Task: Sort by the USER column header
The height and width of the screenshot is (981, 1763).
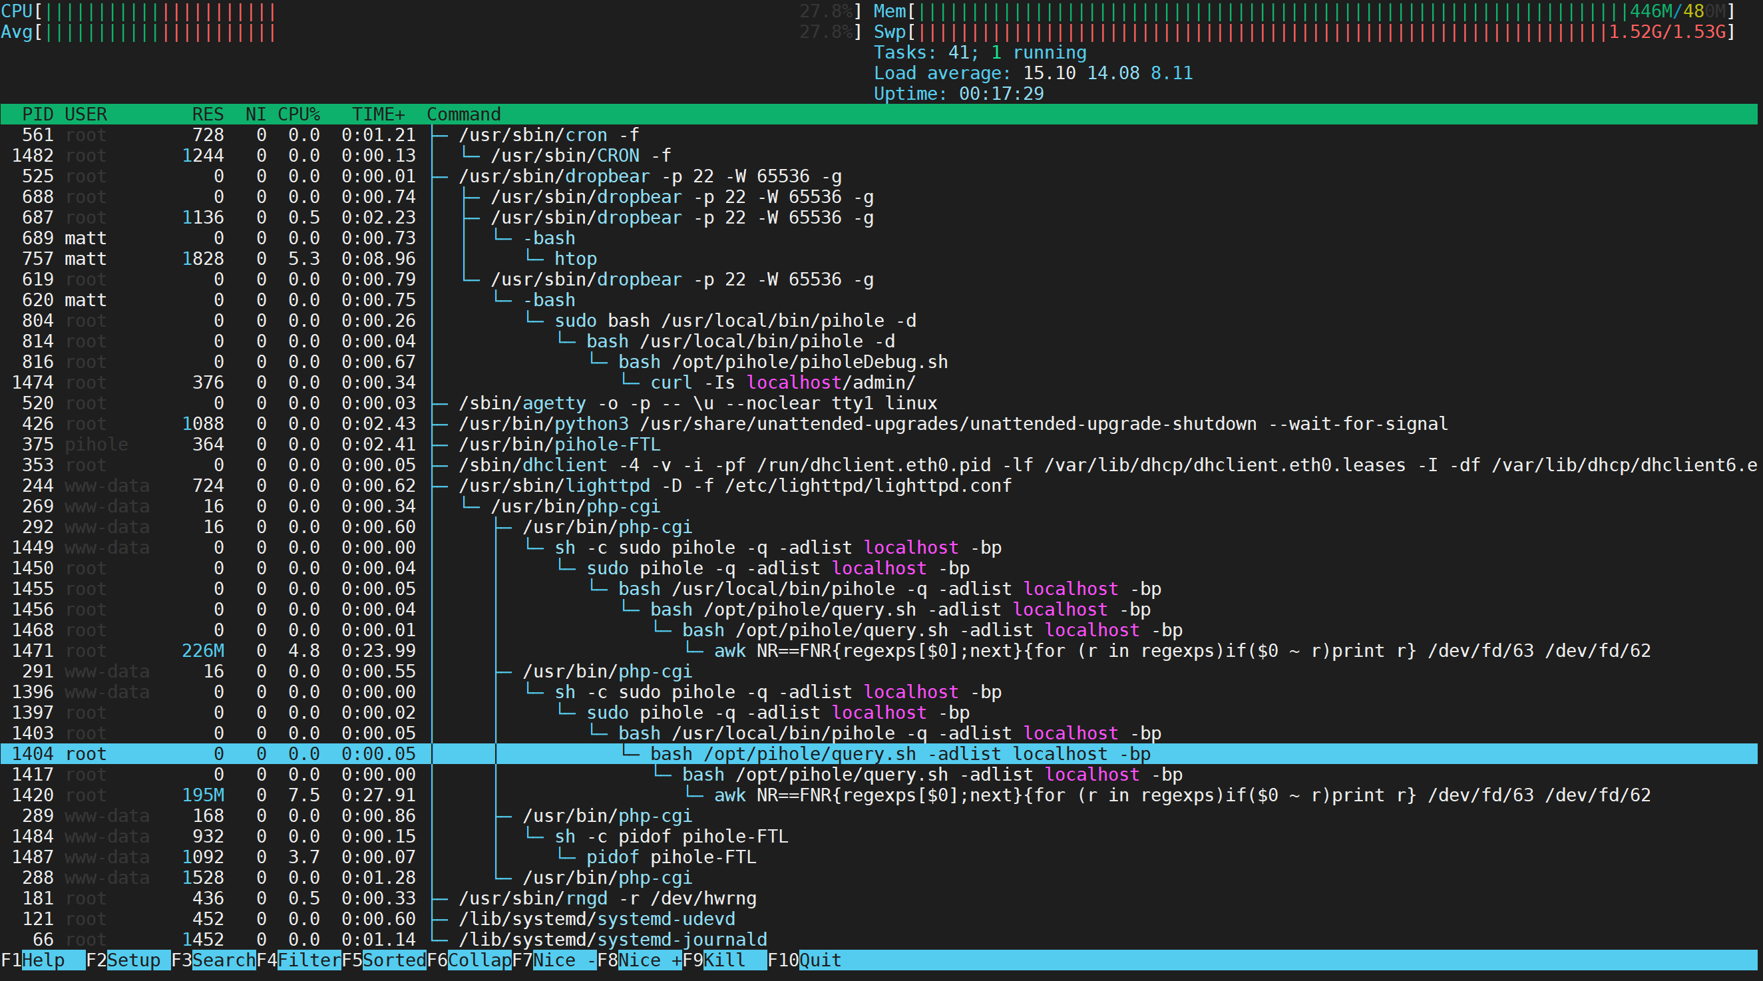Action: pyautogui.click(x=86, y=114)
